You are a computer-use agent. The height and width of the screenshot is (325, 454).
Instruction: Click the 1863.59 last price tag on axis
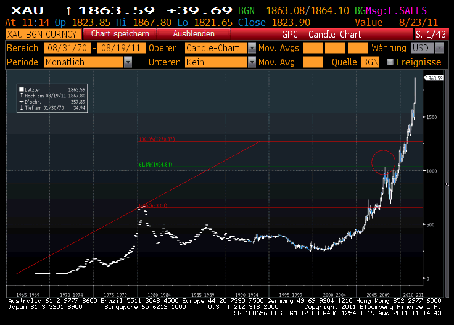pos(434,78)
